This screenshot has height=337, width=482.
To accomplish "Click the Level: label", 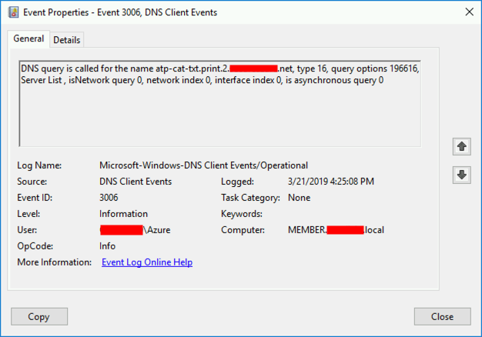I will [x=28, y=214].
